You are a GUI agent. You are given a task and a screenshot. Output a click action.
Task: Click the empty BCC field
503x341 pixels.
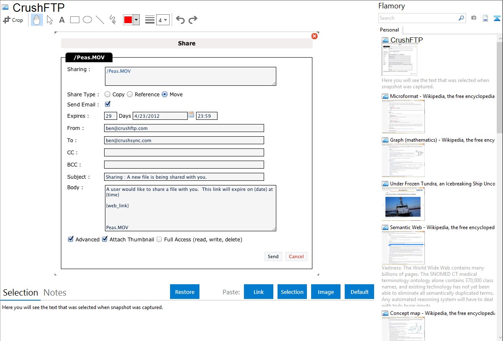tap(184, 164)
